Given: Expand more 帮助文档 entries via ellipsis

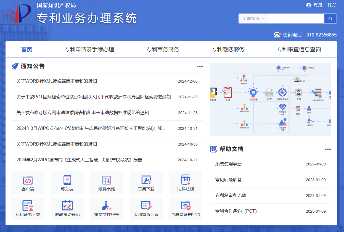Looking at the screenshot, I should 328,149.
